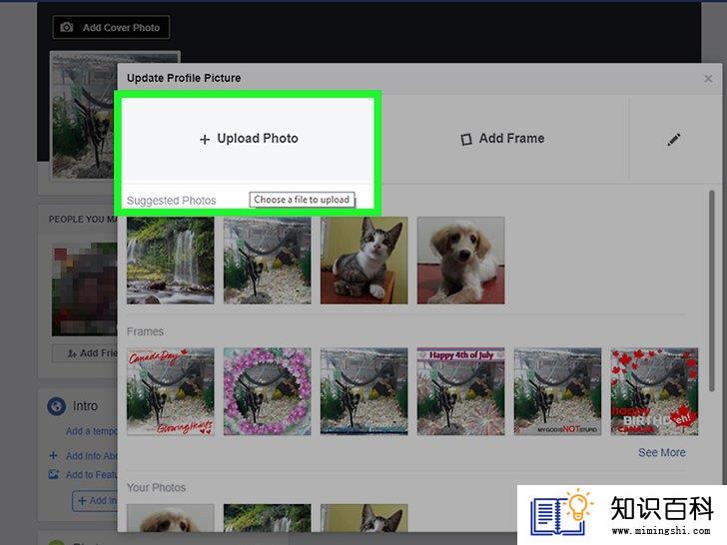Click the See More frames link
This screenshot has height=545, width=727.
[662, 453]
